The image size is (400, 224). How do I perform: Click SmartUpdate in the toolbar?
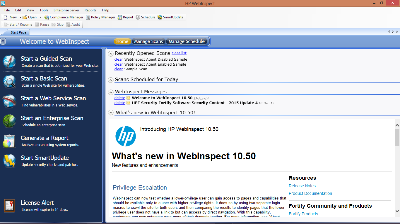[x=170, y=17]
